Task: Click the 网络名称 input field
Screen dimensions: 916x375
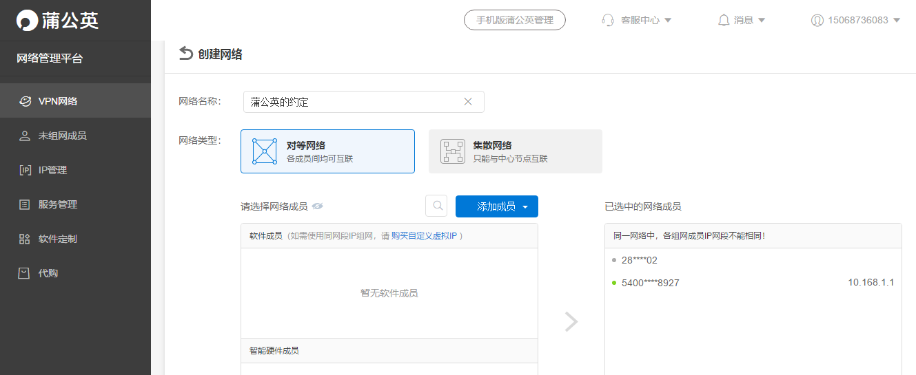Action: 364,102
